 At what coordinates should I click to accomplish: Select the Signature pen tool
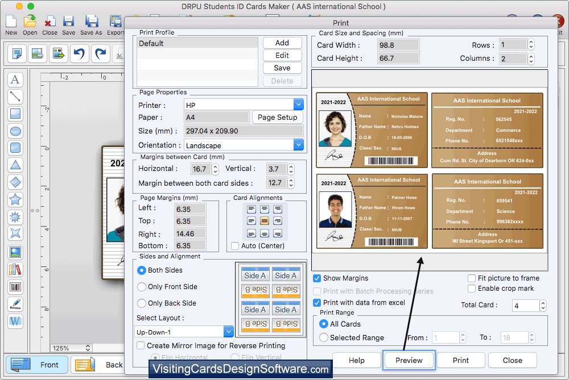click(x=15, y=304)
